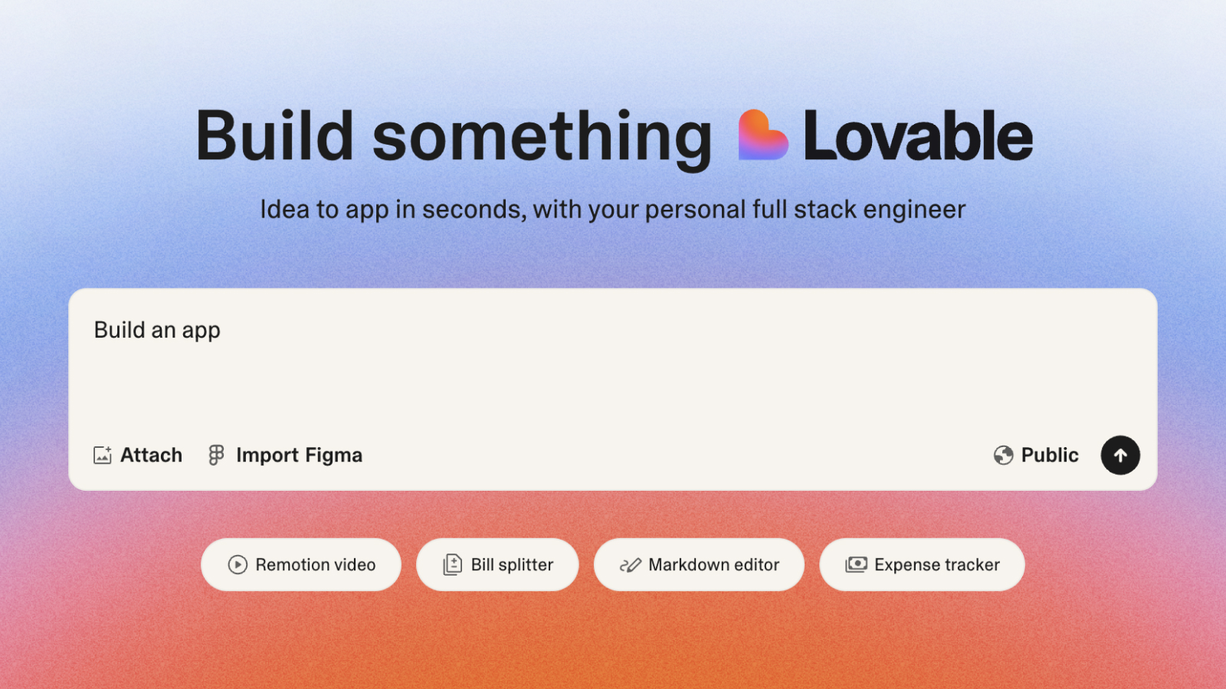Choose the Import Figma option
This screenshot has height=689, width=1226.
tap(285, 455)
